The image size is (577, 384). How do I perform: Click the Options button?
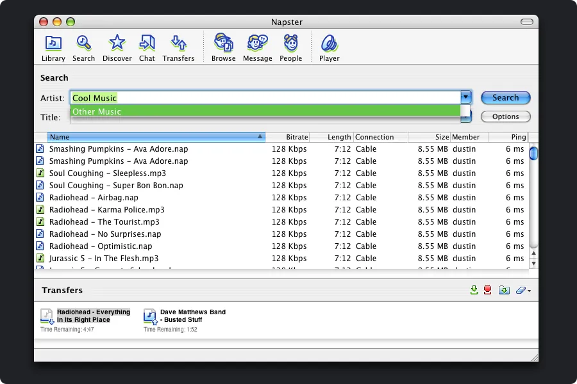click(x=506, y=116)
